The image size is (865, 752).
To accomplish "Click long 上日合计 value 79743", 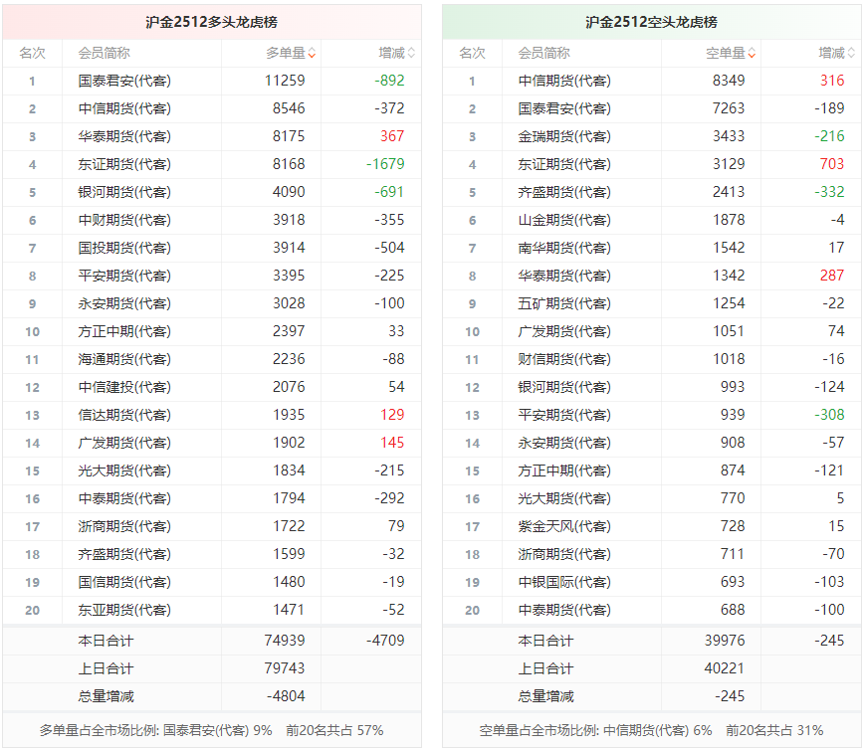I will [x=285, y=668].
